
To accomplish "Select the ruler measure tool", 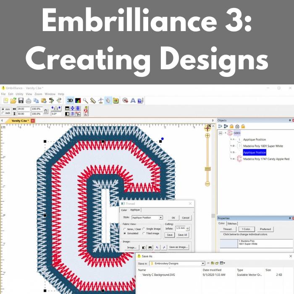I will coord(93,101).
